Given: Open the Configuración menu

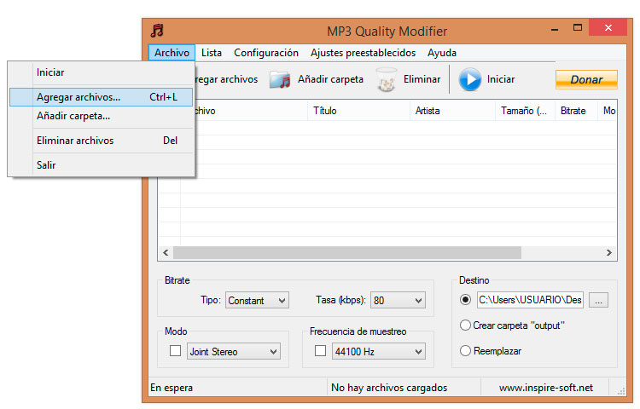Looking at the screenshot, I should pyautogui.click(x=266, y=53).
